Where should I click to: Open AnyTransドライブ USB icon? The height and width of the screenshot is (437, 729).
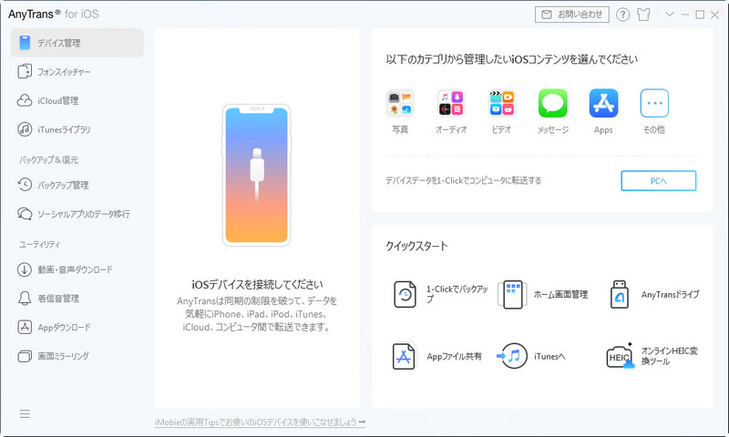point(620,294)
